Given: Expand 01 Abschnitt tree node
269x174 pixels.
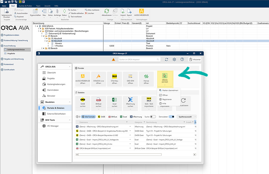Looking at the screenshot, I should coord(47,39).
